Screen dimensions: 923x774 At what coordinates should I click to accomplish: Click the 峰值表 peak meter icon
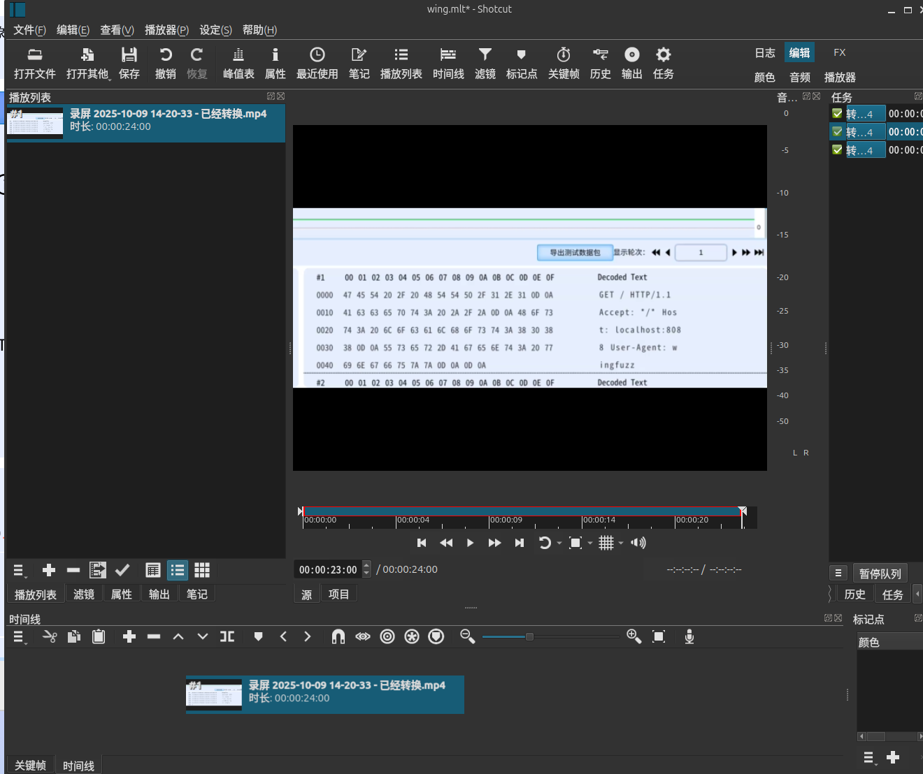coord(238,55)
